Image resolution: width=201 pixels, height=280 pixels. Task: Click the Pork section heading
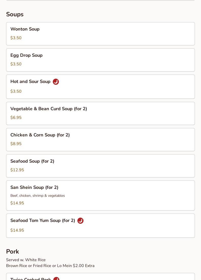tap(12, 251)
